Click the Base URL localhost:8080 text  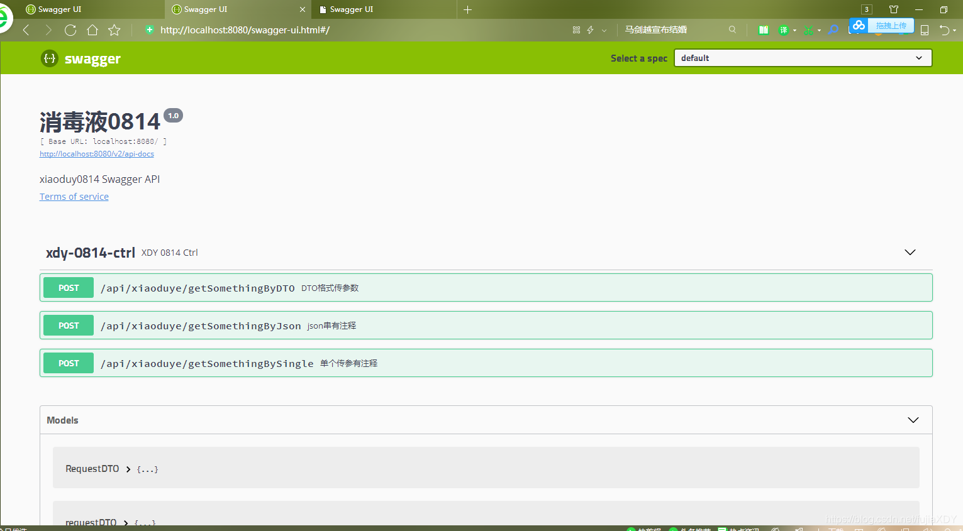click(103, 141)
